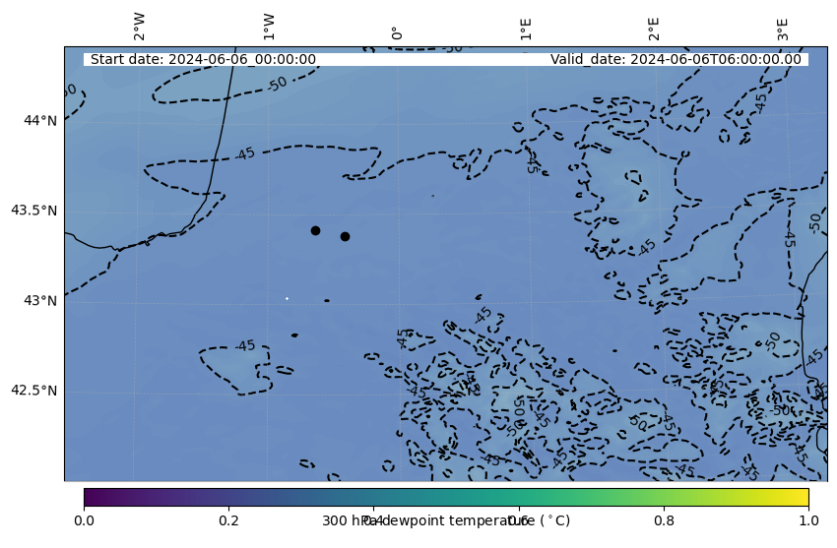Select the 2°W longitude tick label
The image size is (837, 548).
tap(139, 27)
